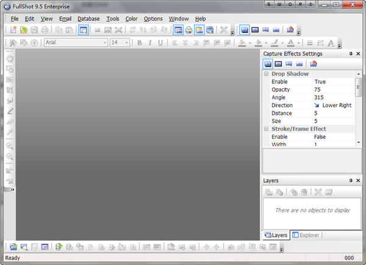Image resolution: width=366 pixels, height=265 pixels.
Task: Click the Bold formatting button
Action: tap(139, 43)
